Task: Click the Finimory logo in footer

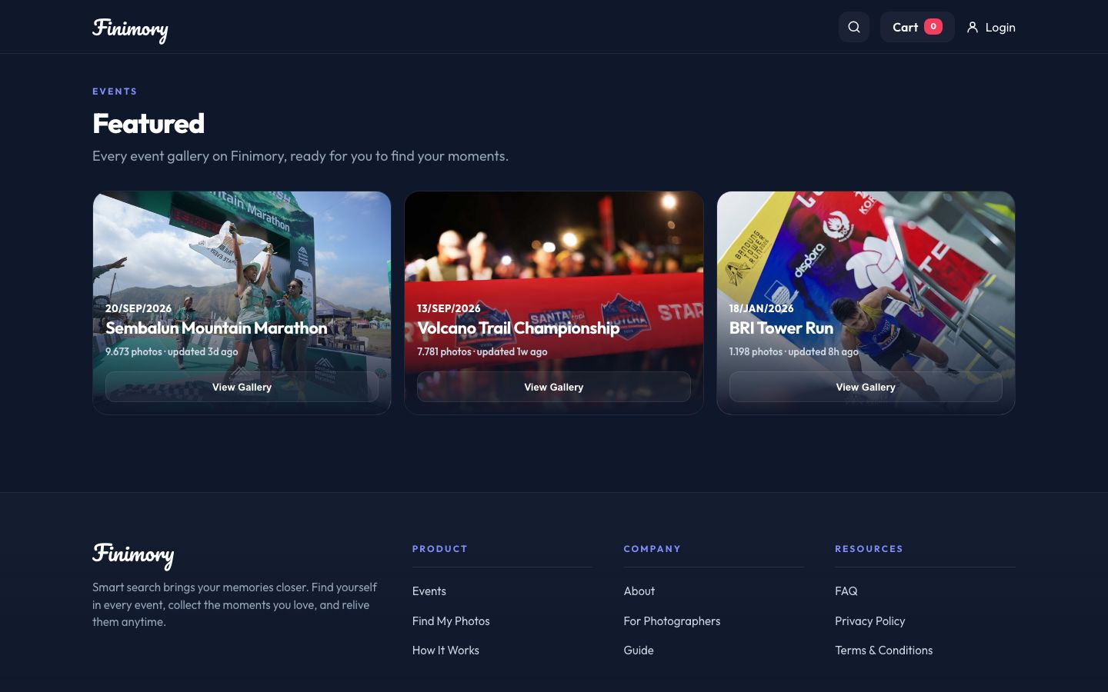Action: pos(133,555)
